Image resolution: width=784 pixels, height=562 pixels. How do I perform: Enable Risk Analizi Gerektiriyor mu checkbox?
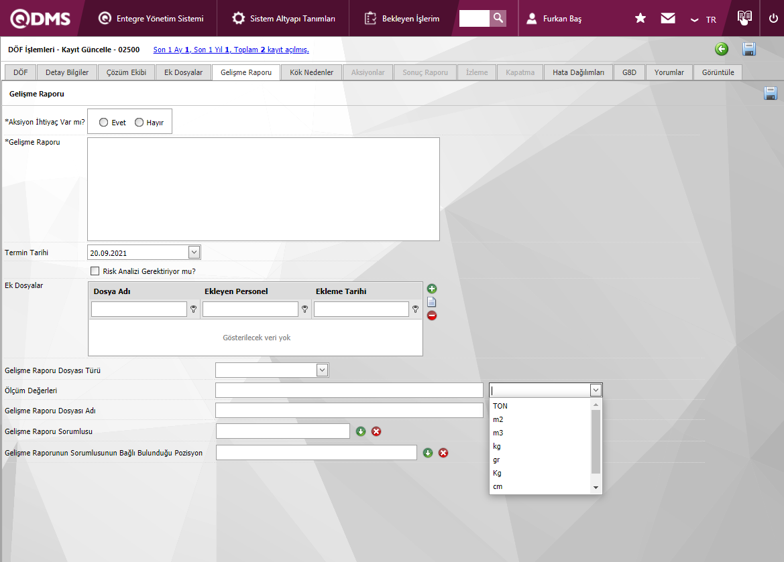(x=95, y=271)
